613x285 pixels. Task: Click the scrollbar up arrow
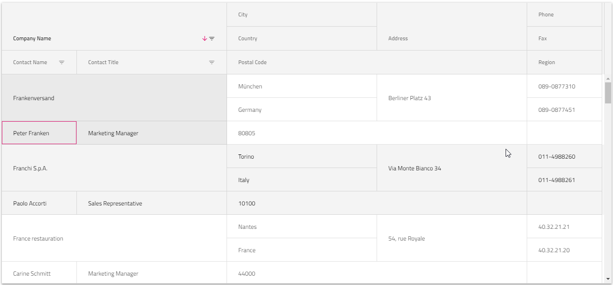[608, 78]
